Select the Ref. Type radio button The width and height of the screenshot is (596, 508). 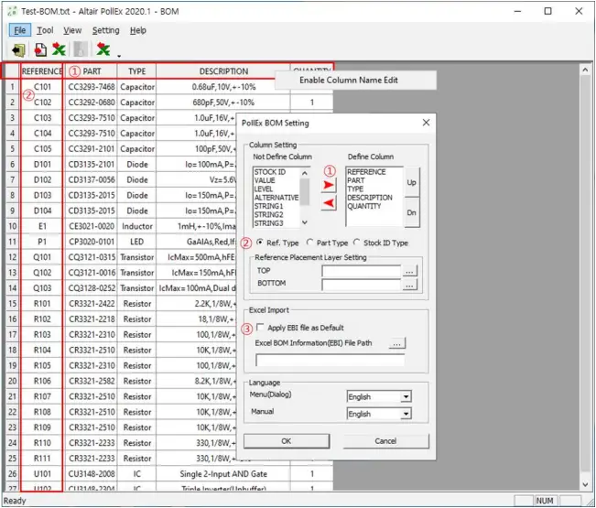coord(259,243)
